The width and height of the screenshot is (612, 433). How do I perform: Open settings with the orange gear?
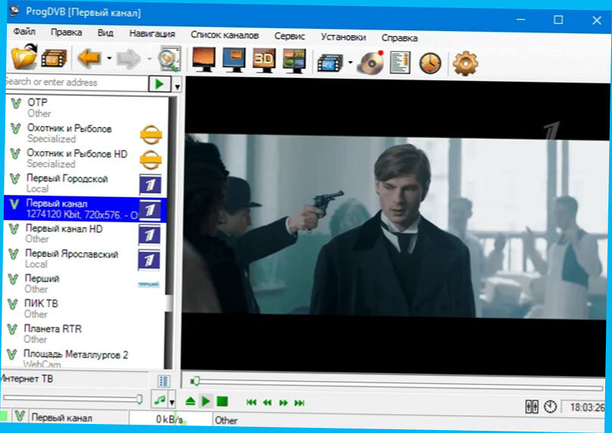pyautogui.click(x=465, y=63)
